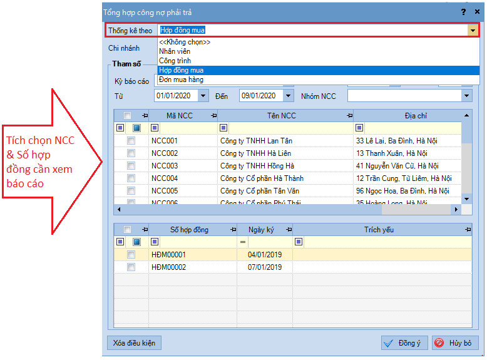Click filter operator icon under Địa chỉ column

359,128
